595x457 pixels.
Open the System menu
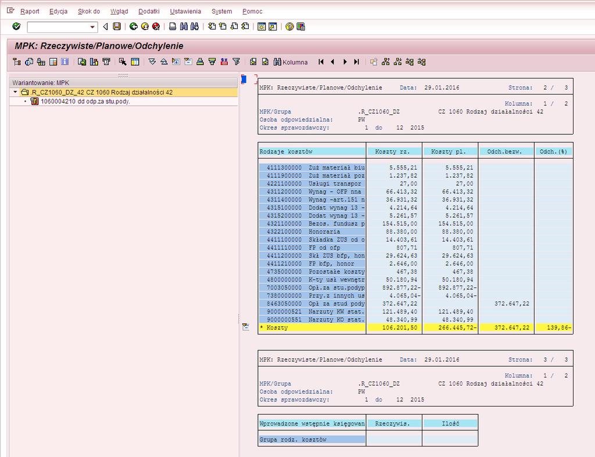click(x=221, y=12)
